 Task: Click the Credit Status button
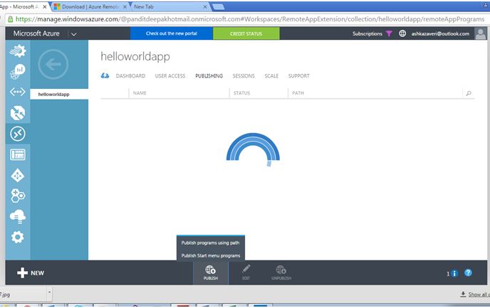[246, 33]
